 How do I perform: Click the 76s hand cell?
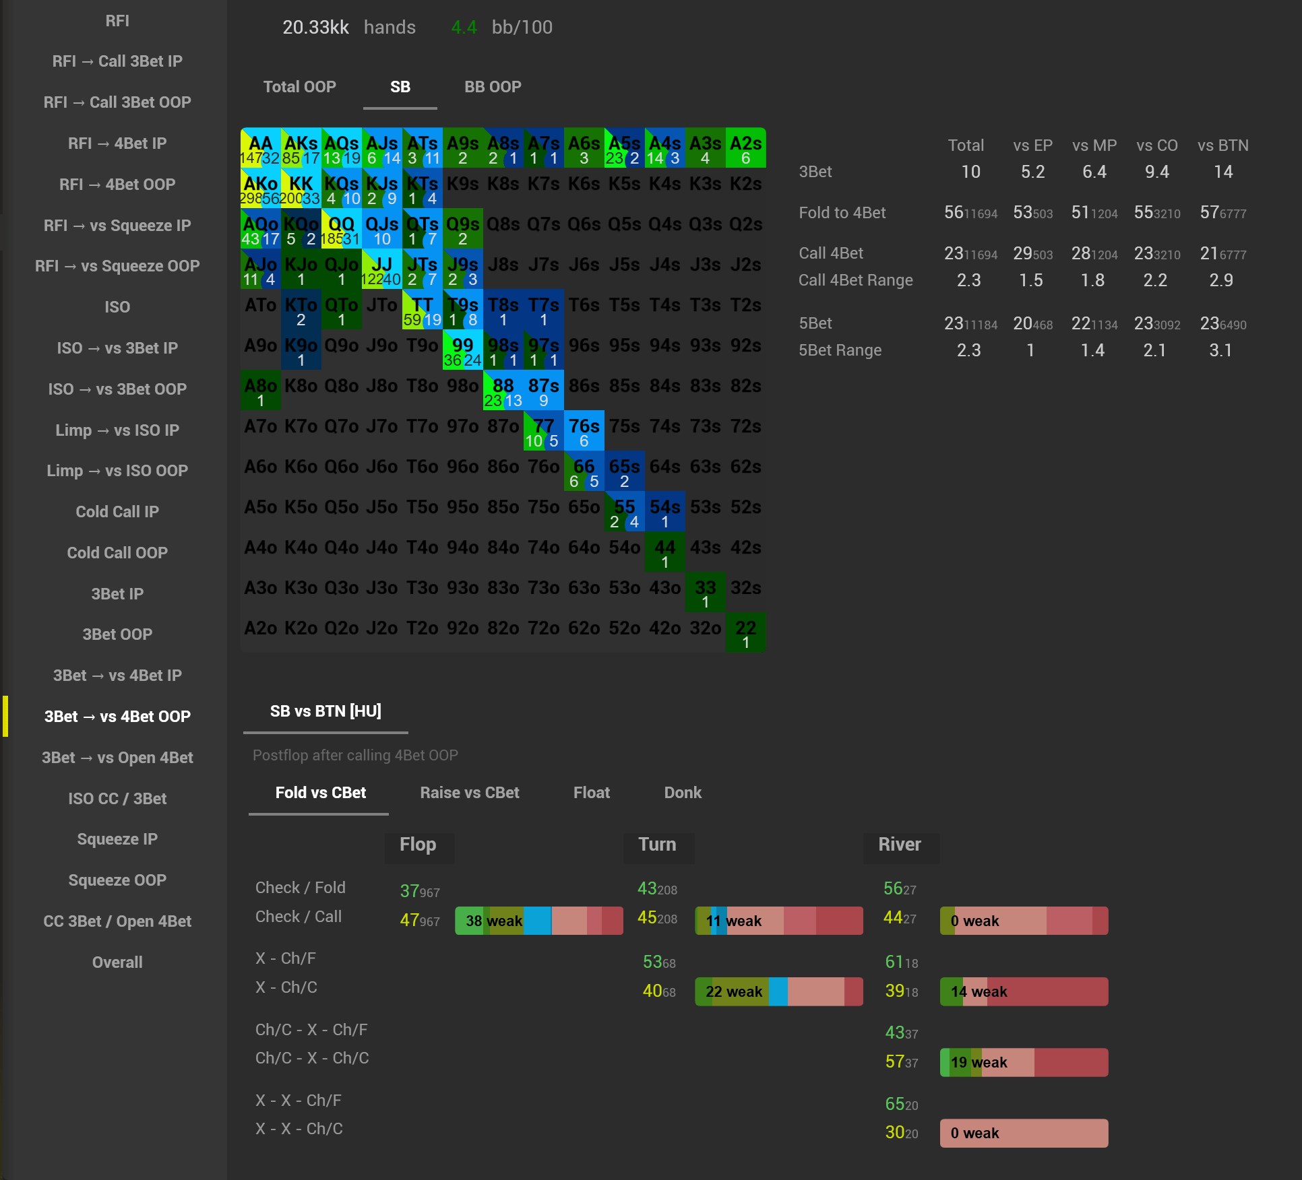(584, 431)
